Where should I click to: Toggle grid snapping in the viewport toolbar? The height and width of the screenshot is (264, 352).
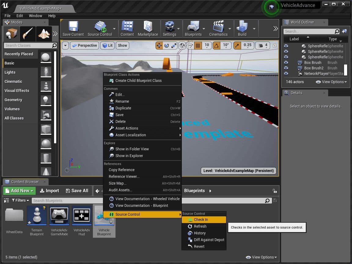pyautogui.click(x=198, y=46)
